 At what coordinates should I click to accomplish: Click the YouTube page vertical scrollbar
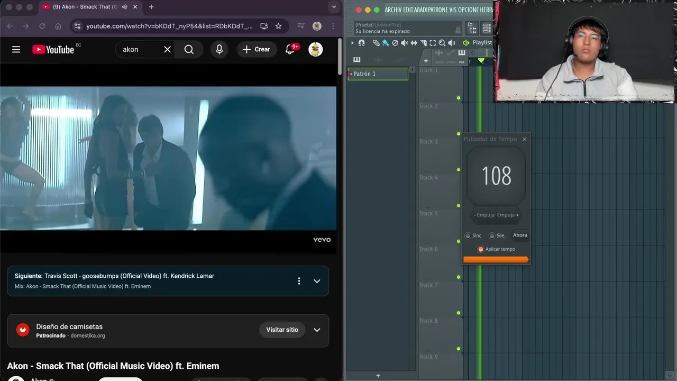tap(340, 56)
